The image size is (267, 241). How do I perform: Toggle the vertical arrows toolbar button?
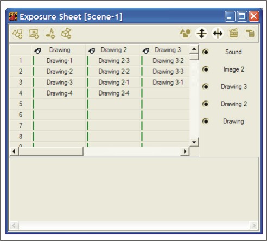tap(201, 34)
